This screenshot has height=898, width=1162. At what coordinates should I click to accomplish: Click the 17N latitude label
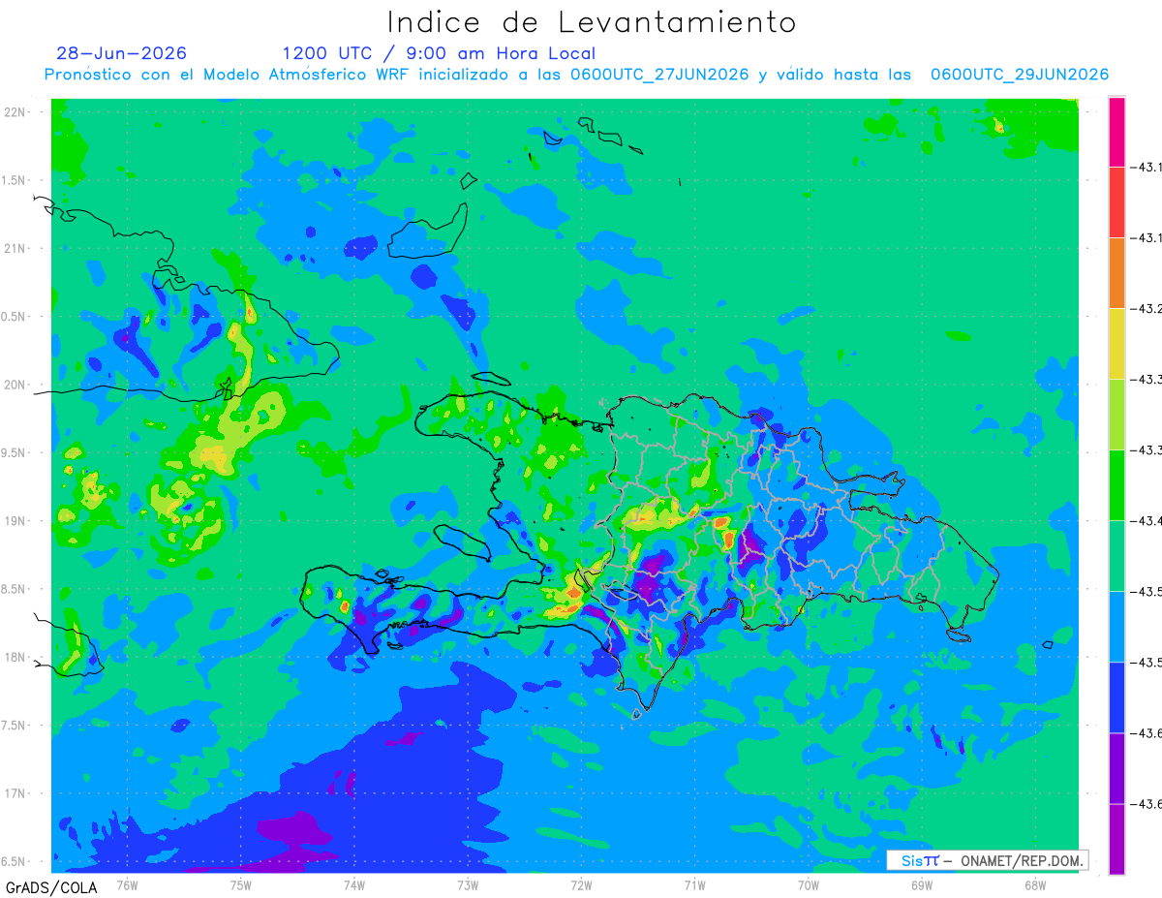click(16, 794)
